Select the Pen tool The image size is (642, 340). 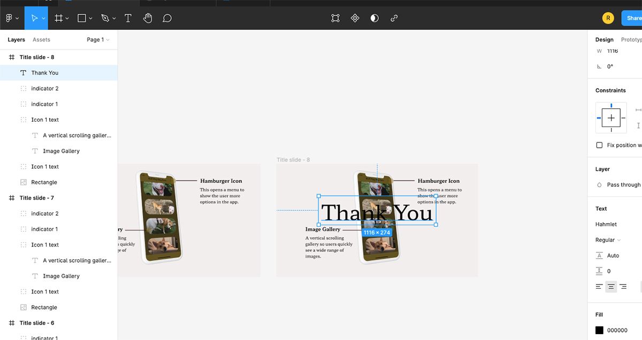pos(104,18)
